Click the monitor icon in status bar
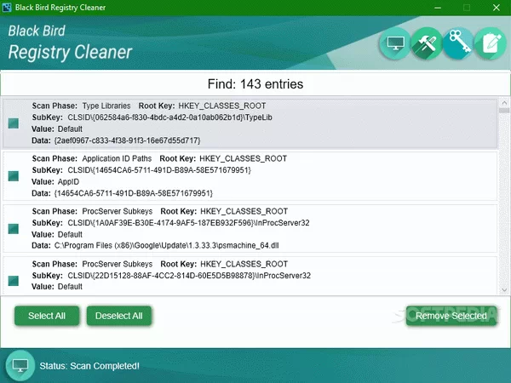The width and height of the screenshot is (511, 383). pyautogui.click(x=18, y=365)
